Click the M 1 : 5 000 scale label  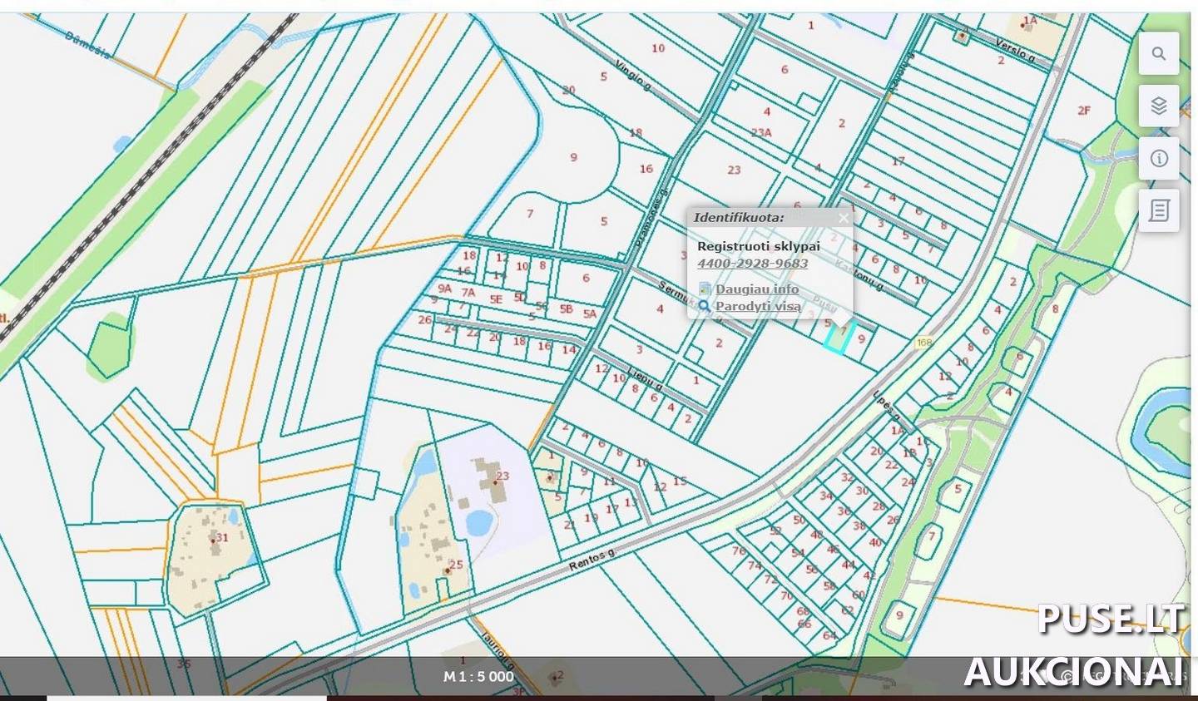click(478, 677)
